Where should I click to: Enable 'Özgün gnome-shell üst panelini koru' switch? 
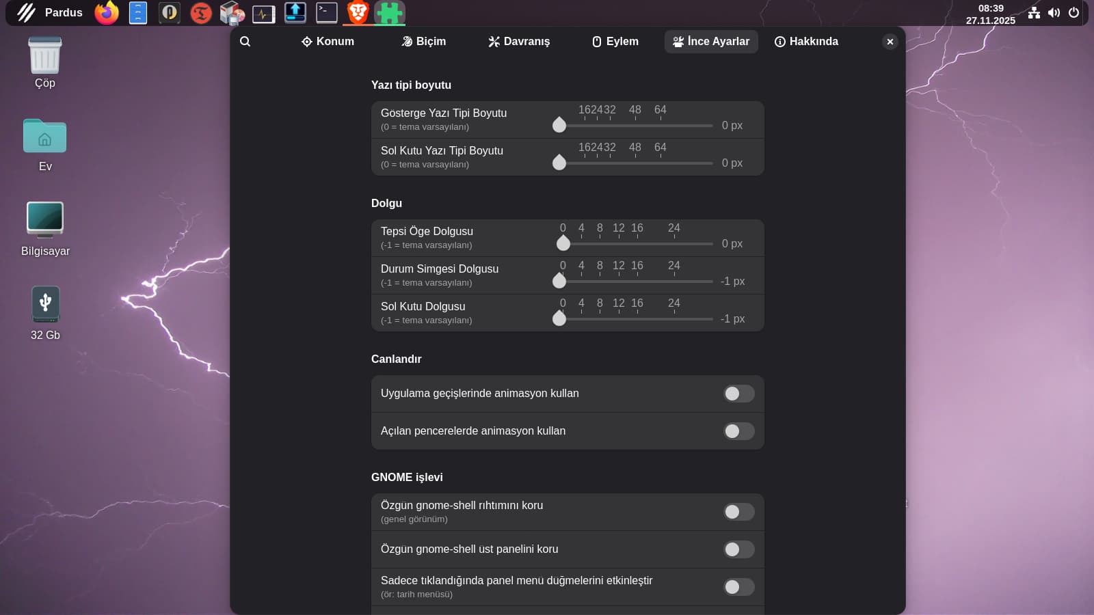coord(738,549)
